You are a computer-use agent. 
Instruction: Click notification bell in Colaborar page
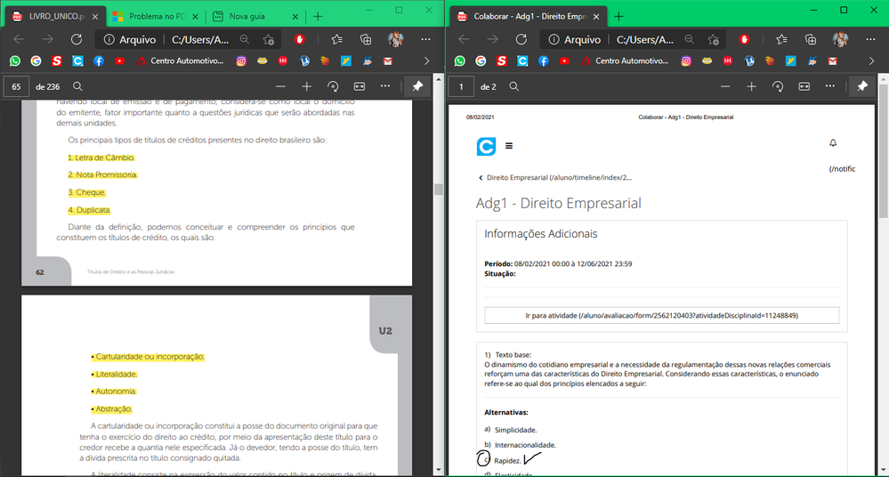coord(833,143)
